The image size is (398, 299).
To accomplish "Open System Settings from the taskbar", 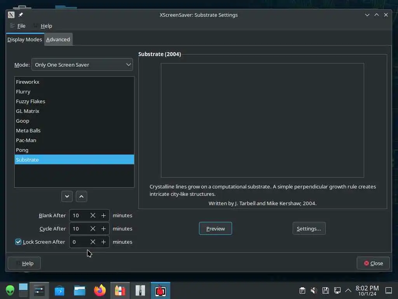I will (x=39, y=290).
